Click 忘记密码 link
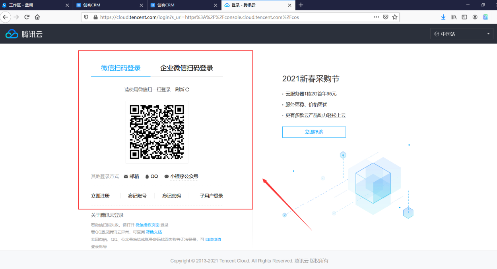This screenshot has width=497, height=269. click(171, 196)
